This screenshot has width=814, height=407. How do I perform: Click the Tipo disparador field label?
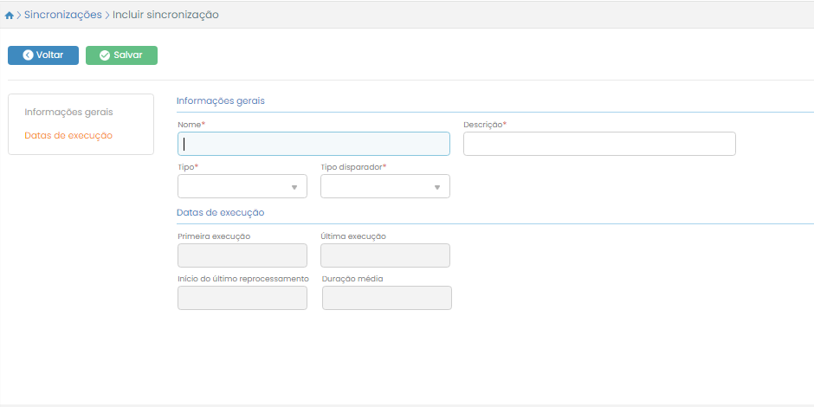click(352, 167)
